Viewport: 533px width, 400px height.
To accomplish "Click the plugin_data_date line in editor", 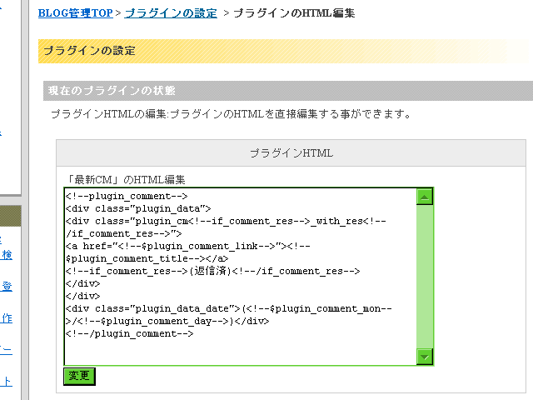I will [229, 309].
